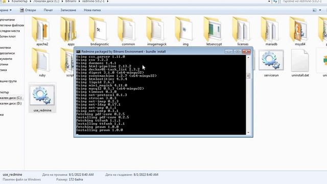Maximize the Redmine console window
This screenshot has height=184, width=327.
point(237,51)
